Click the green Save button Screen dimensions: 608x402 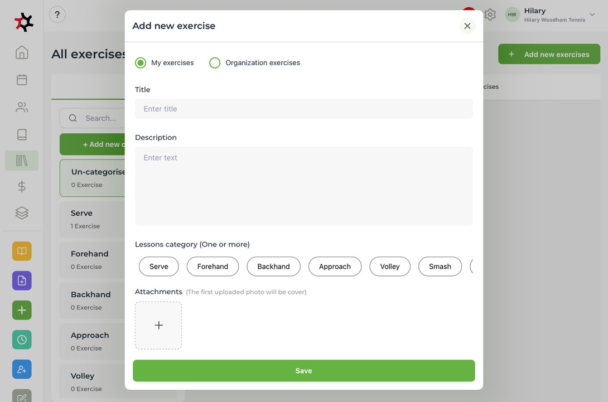(x=304, y=371)
